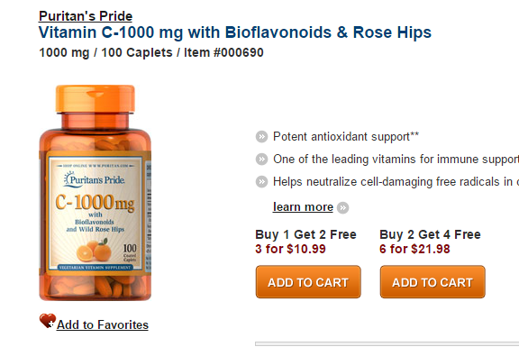This screenshot has width=519, height=347.
Task: Click bullet icon beside Potent antioxidant support
Action: 261,137
